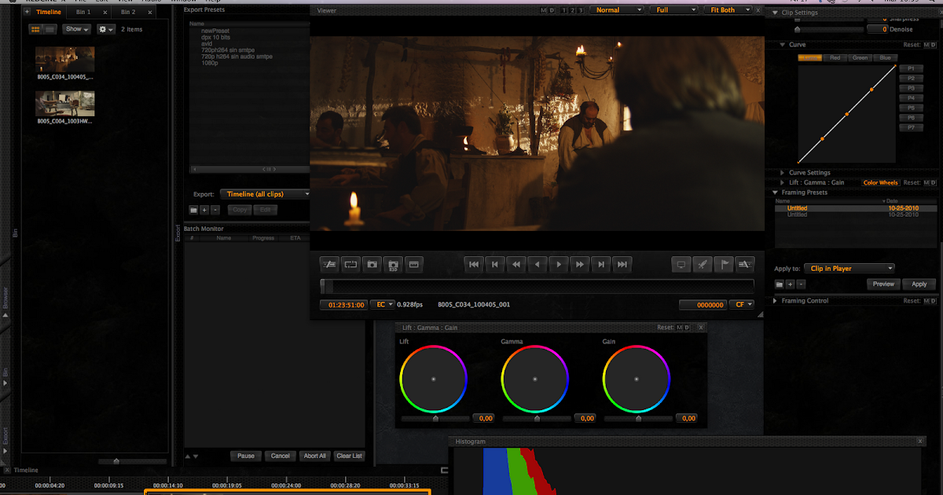Switch to the Timeline tab
This screenshot has width=943, height=495.
tap(48, 13)
